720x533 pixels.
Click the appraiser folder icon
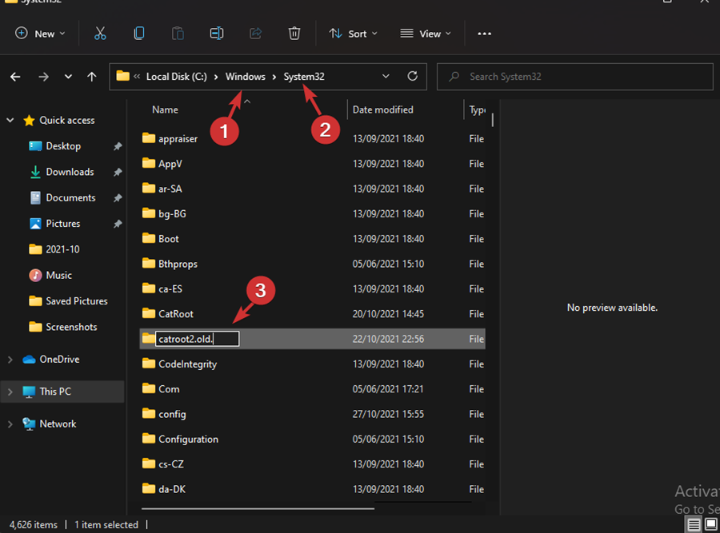[x=148, y=138]
